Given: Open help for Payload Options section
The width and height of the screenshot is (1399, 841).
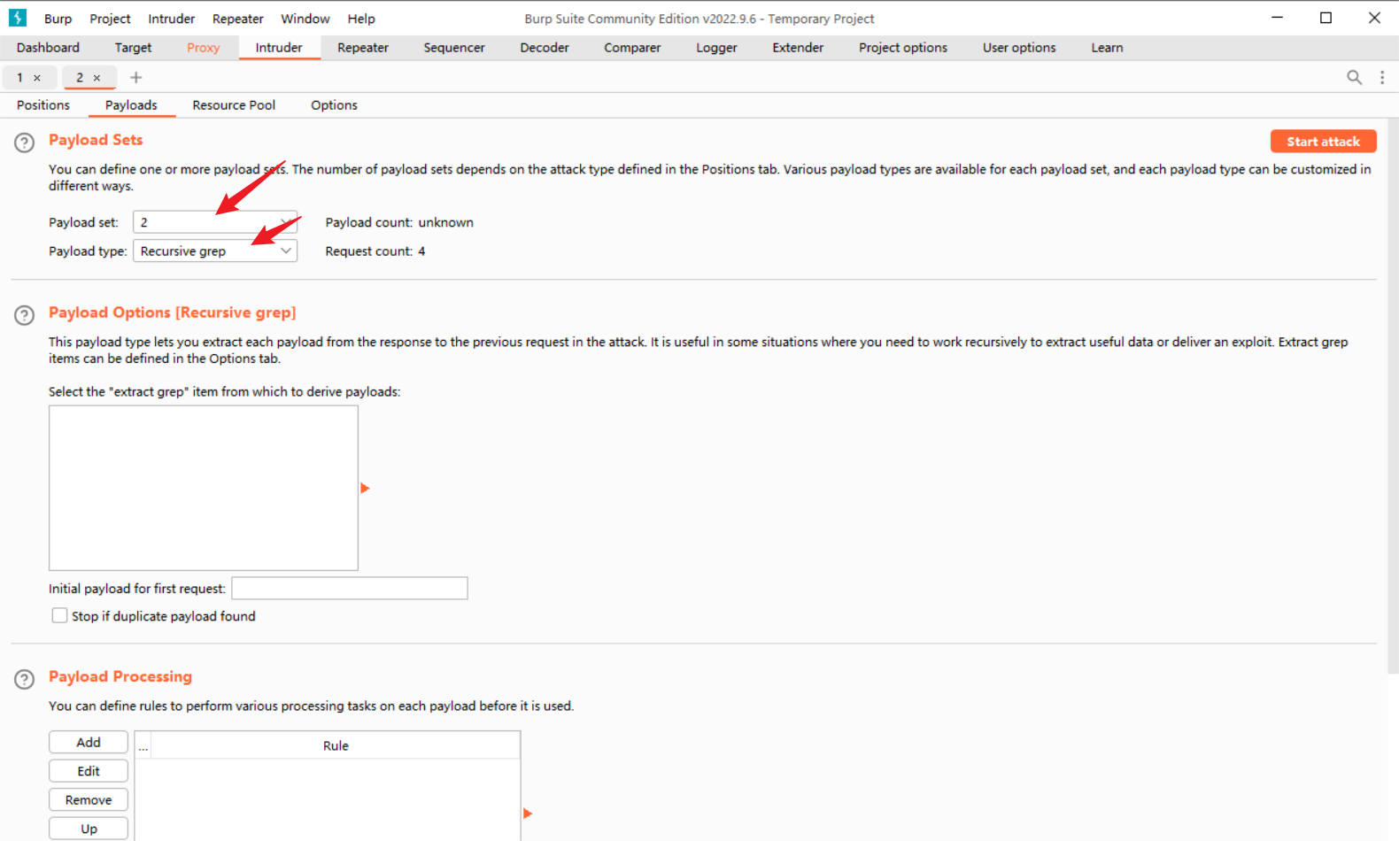Looking at the screenshot, I should tap(25, 315).
